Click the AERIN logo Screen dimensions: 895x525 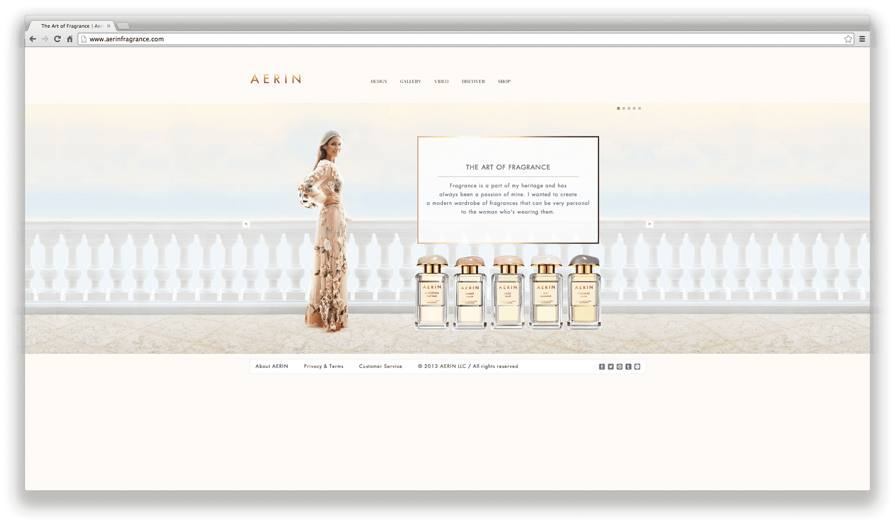tap(276, 79)
